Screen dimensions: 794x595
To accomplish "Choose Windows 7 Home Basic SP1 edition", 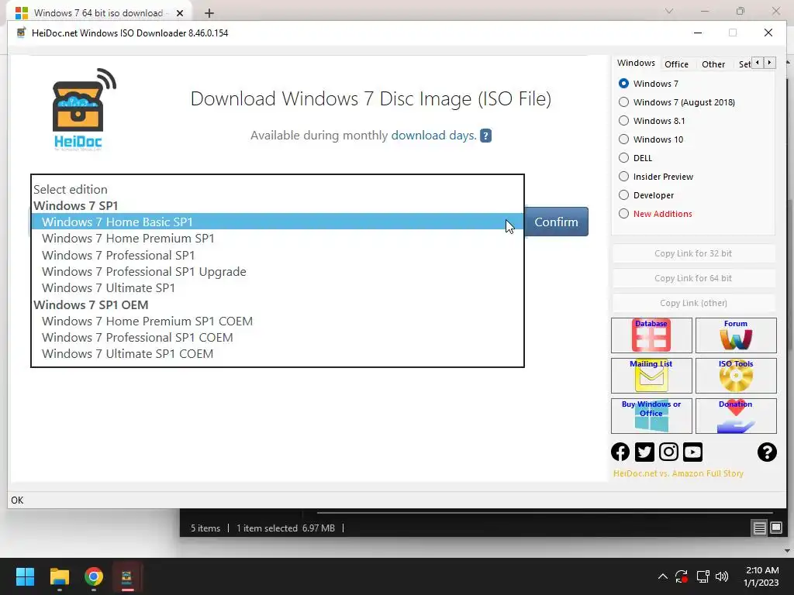I will click(x=278, y=222).
